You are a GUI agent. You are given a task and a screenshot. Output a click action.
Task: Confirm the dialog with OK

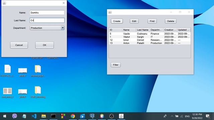point(44,45)
